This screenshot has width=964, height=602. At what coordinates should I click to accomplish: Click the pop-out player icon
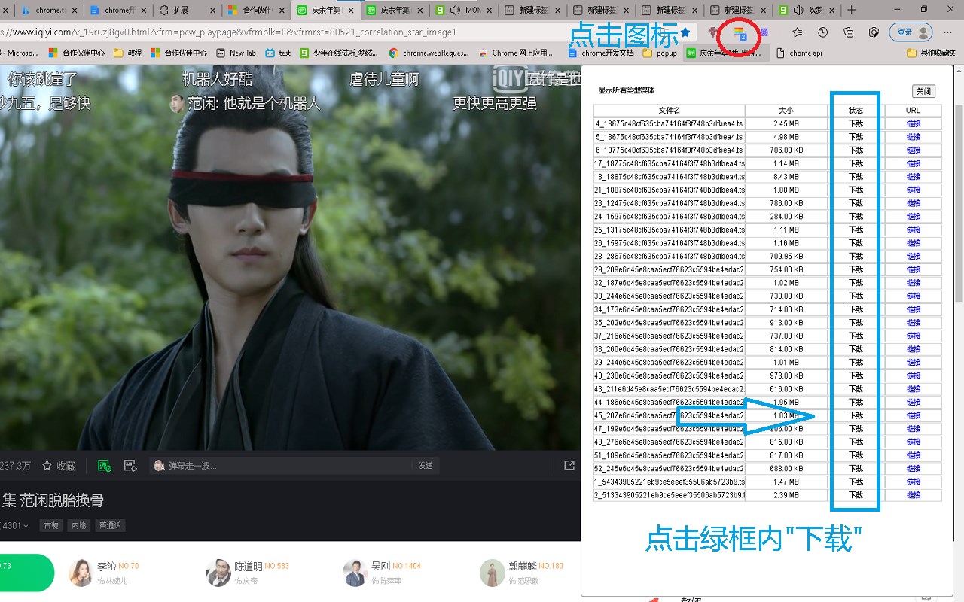[x=569, y=465]
